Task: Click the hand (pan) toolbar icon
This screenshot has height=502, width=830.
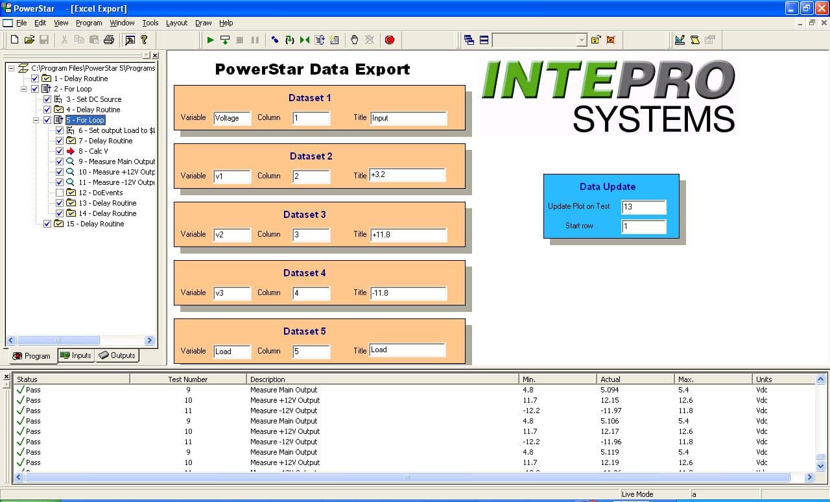Action: (x=354, y=40)
